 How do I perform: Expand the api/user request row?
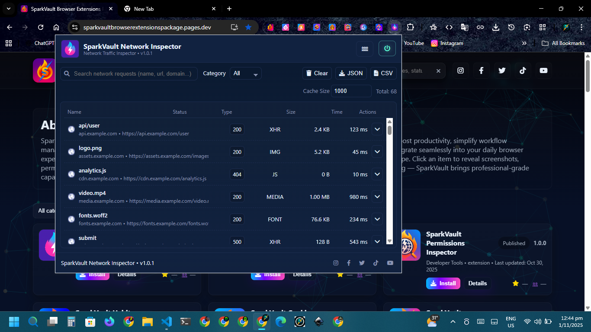click(377, 129)
